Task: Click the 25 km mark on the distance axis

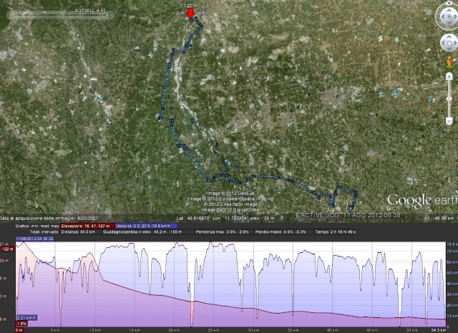Action: tap(213, 330)
